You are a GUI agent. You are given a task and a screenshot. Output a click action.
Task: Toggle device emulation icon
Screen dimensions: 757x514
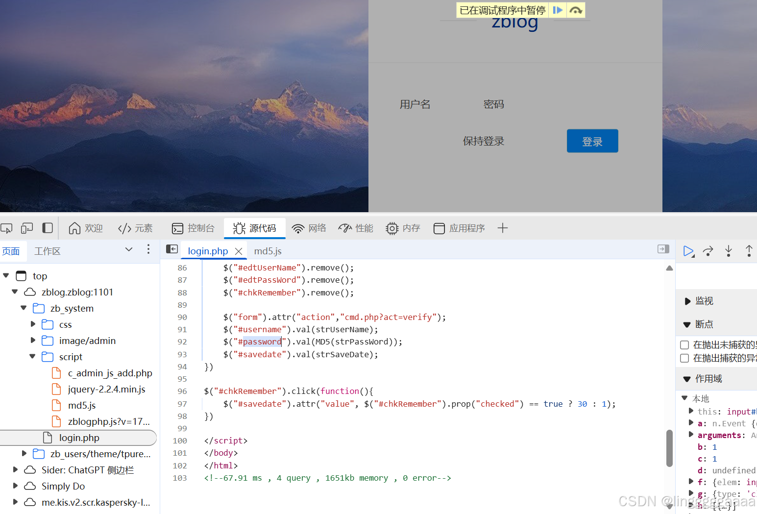coord(27,228)
